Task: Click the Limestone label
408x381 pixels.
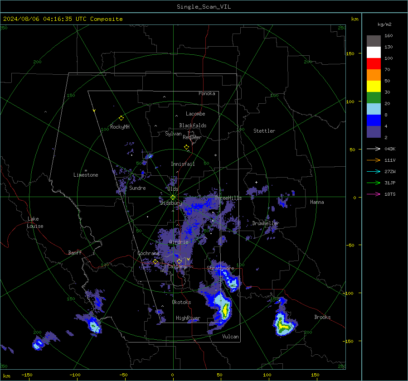Action: (86, 175)
